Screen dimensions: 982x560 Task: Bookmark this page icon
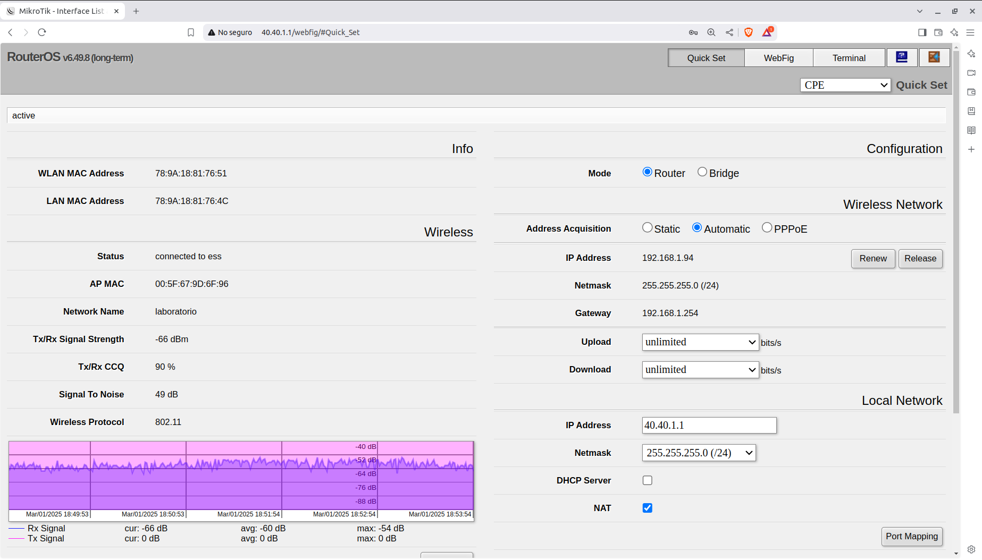(x=191, y=32)
